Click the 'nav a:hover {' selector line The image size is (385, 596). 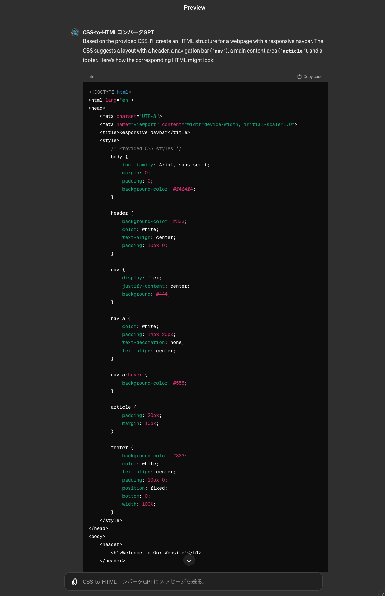[129, 375]
